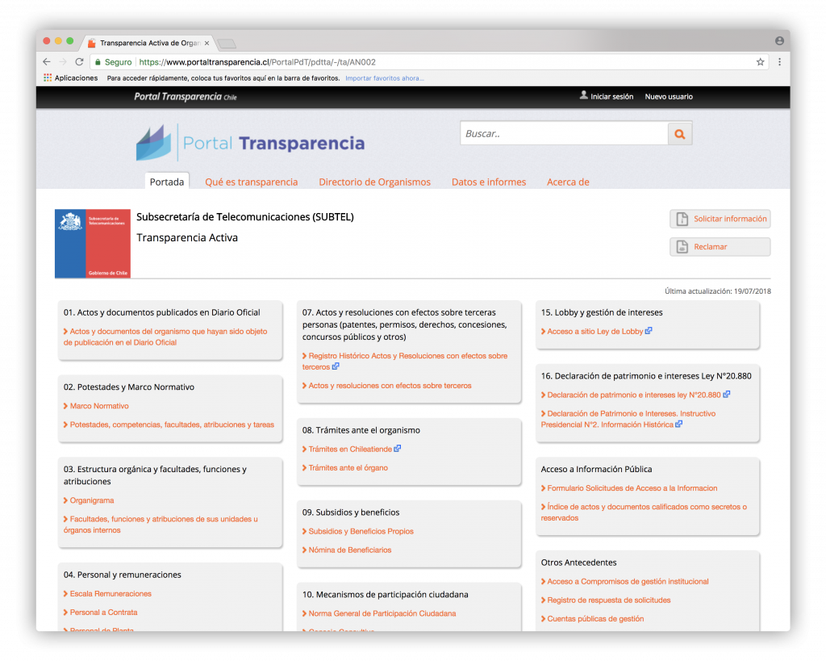Open Registro de respuesta de solicitudes

click(x=609, y=600)
